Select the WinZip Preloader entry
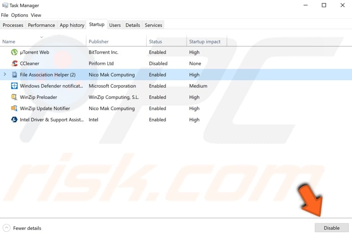The width and height of the screenshot is (352, 237). click(x=38, y=97)
